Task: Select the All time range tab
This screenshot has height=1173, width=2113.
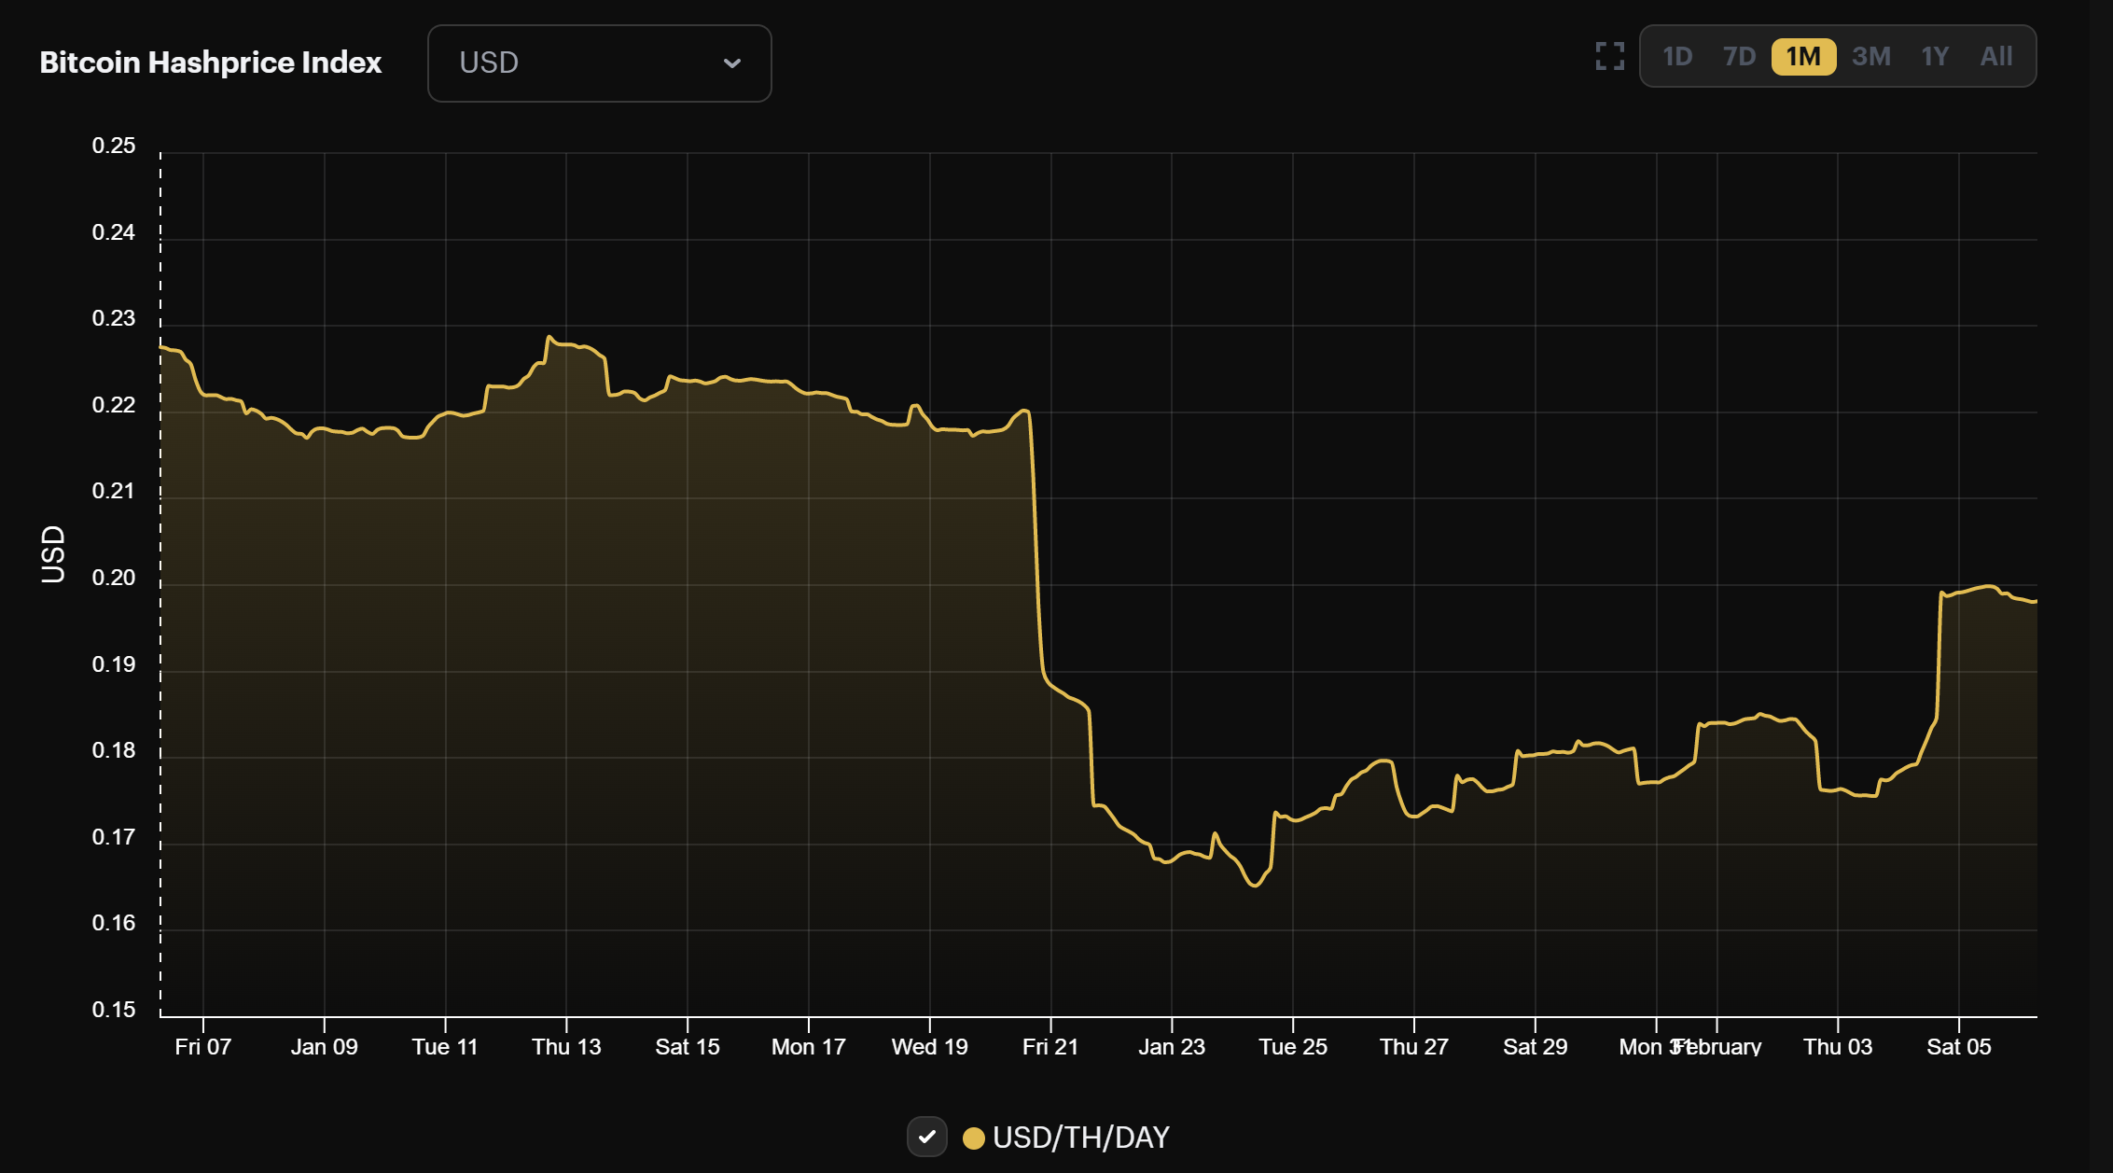Action: pyautogui.click(x=1995, y=57)
